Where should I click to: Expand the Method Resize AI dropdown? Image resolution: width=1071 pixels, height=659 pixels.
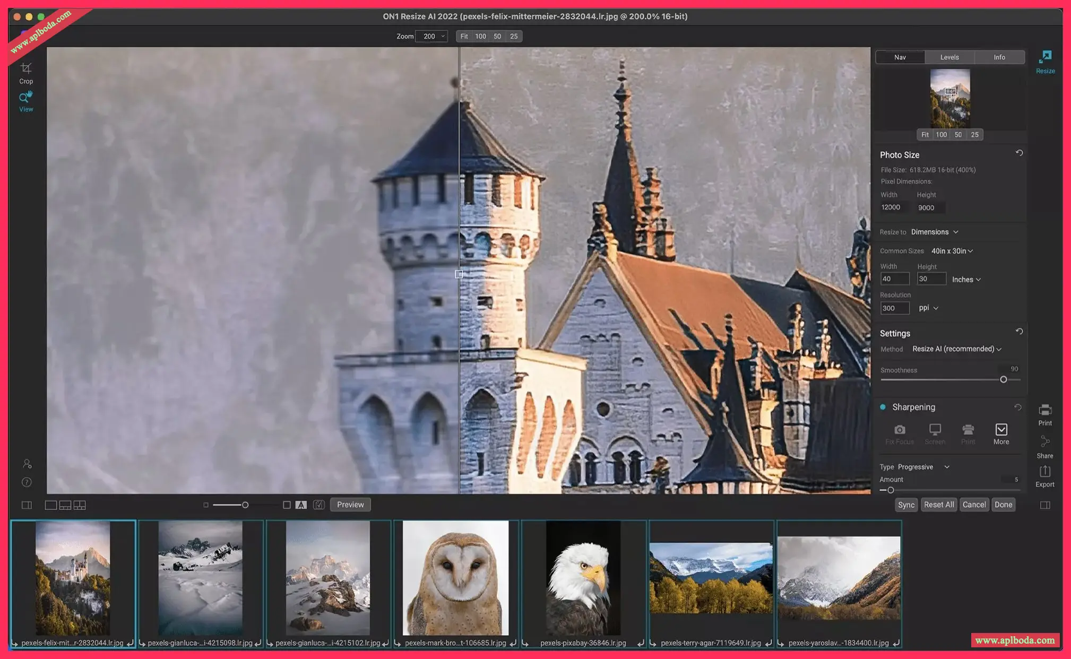coord(956,349)
